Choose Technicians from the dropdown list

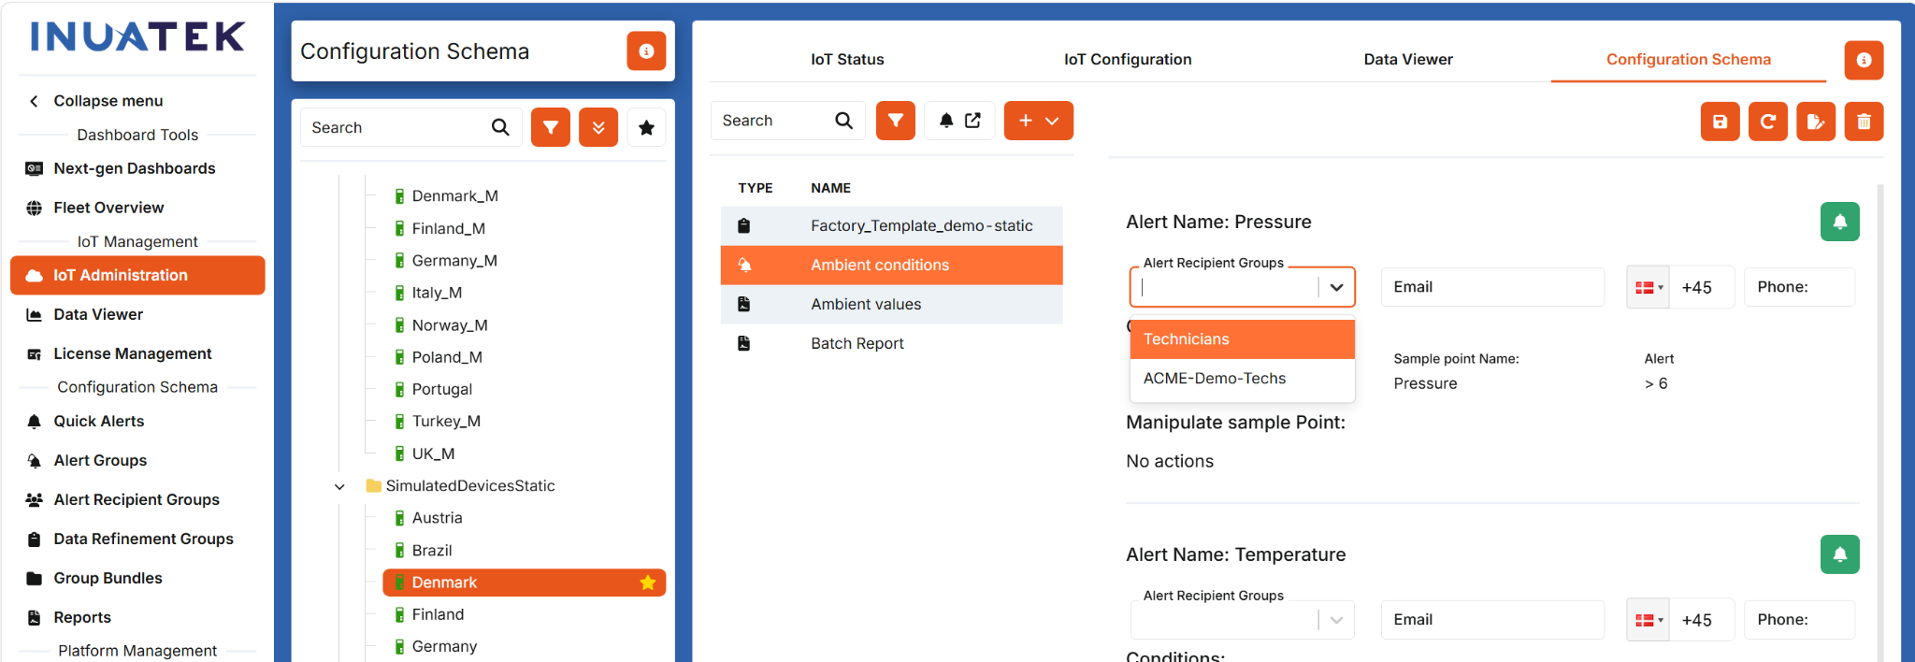coord(1243,339)
